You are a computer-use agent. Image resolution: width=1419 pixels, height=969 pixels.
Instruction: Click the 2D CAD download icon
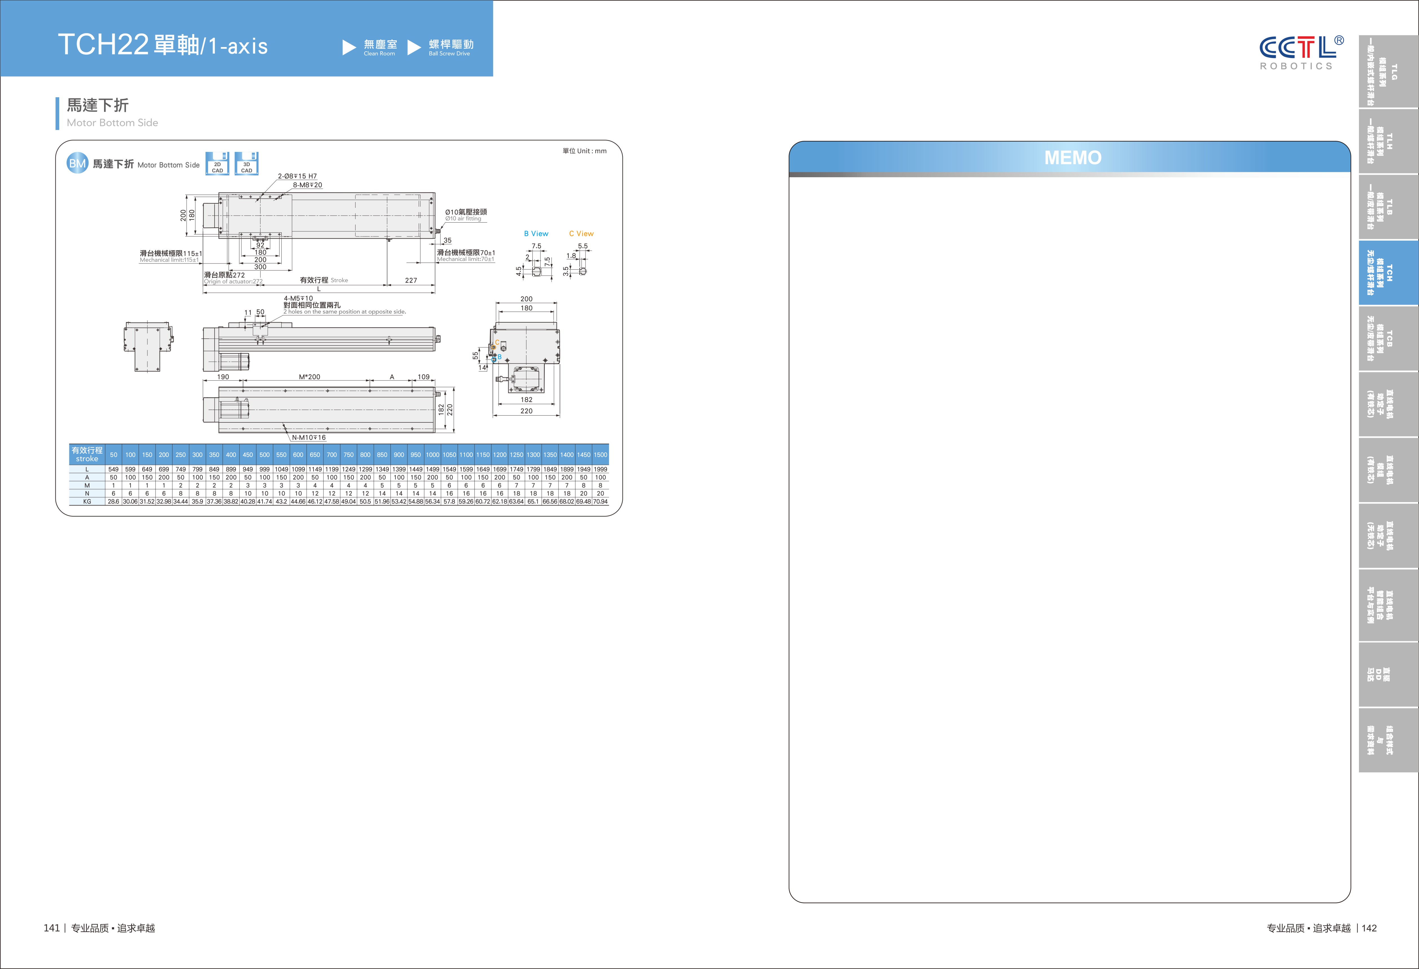(x=217, y=163)
